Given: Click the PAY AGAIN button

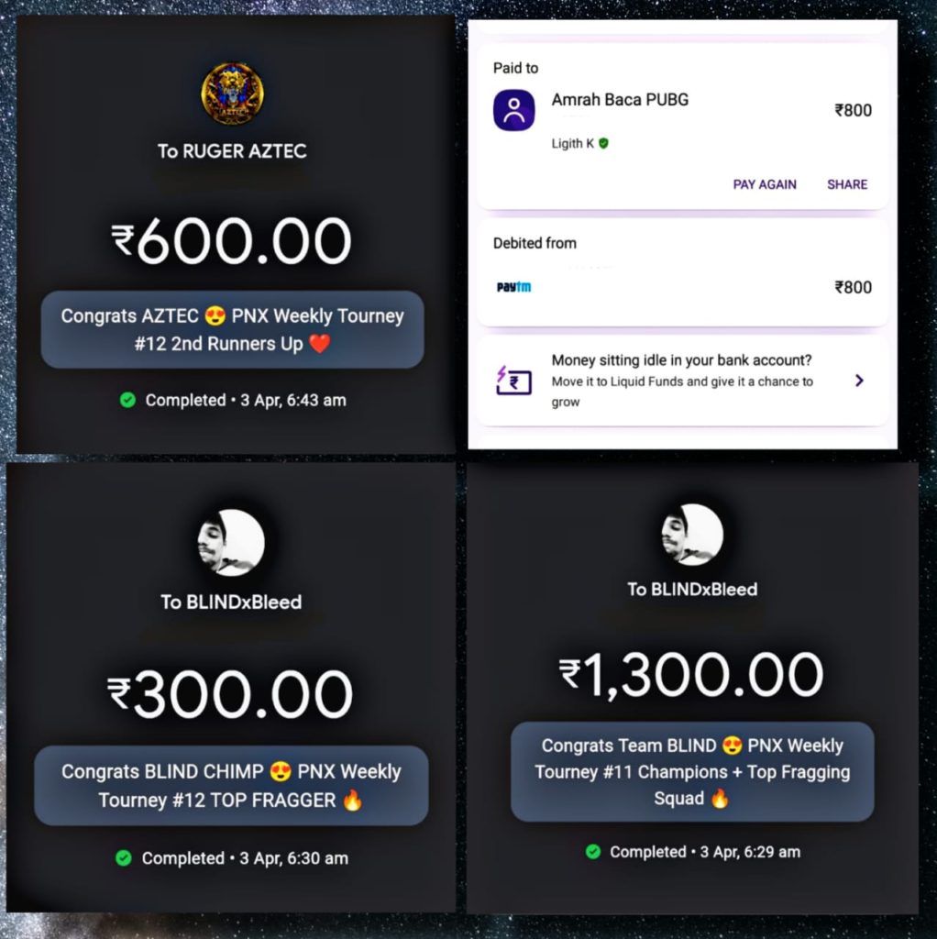Looking at the screenshot, I should click(x=765, y=184).
